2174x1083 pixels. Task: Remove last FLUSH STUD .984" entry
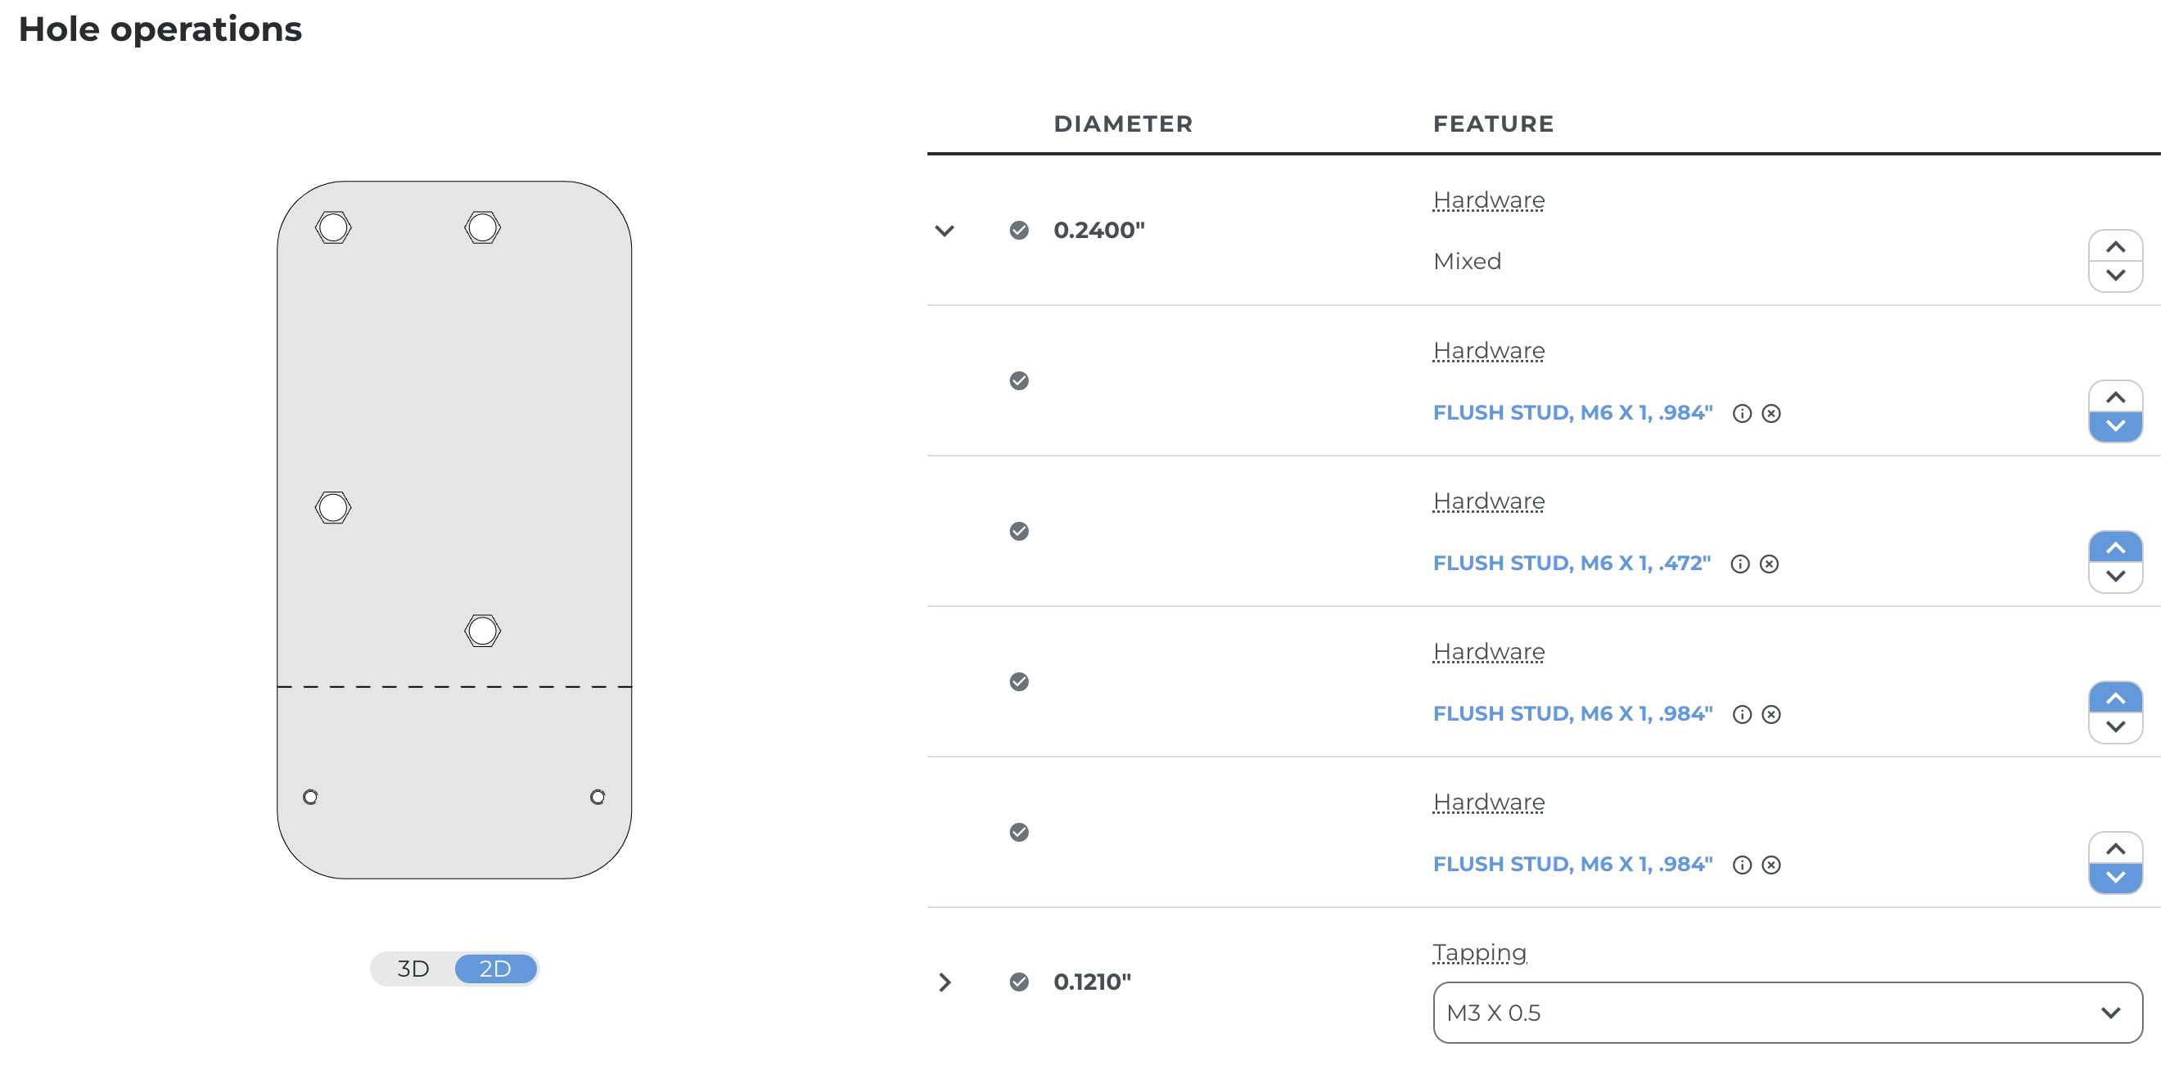point(1770,865)
